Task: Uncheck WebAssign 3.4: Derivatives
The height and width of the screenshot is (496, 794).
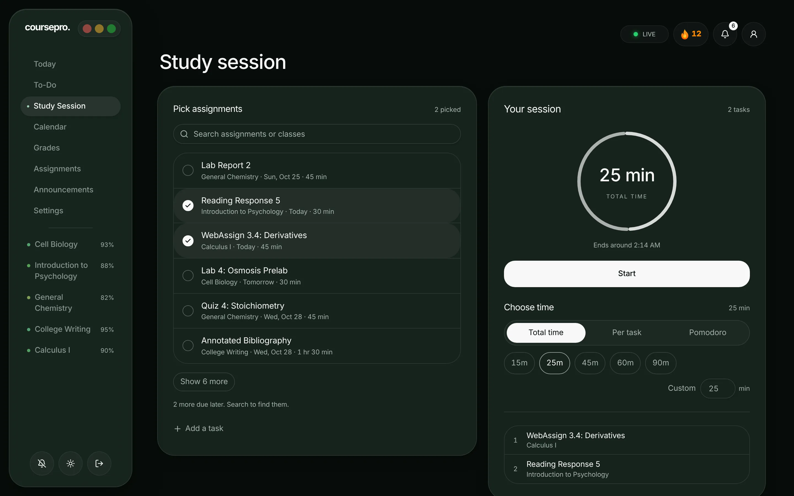Action: (x=188, y=241)
